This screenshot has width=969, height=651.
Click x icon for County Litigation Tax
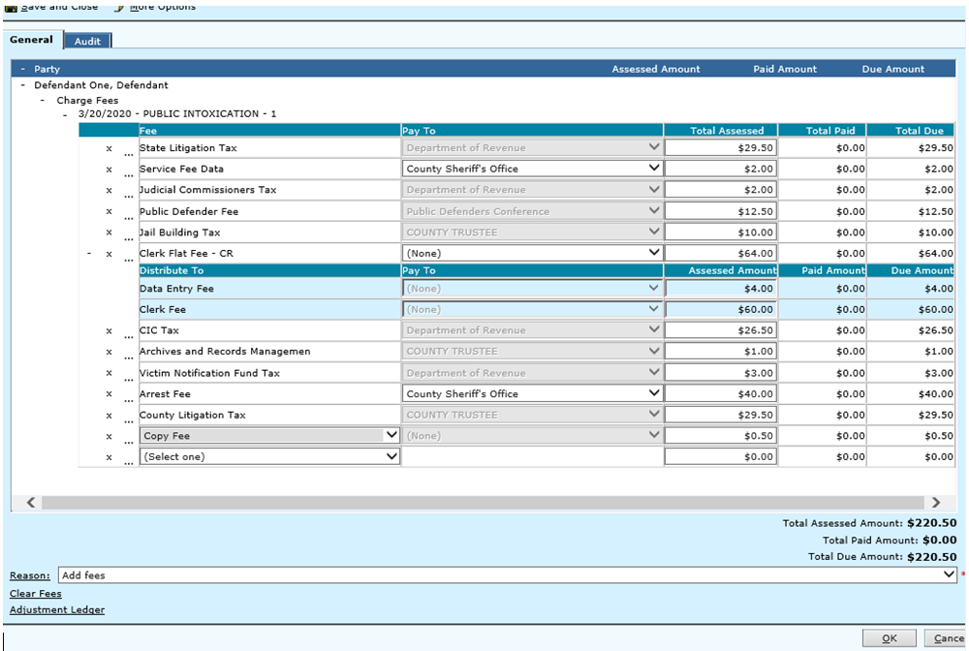pyautogui.click(x=109, y=416)
